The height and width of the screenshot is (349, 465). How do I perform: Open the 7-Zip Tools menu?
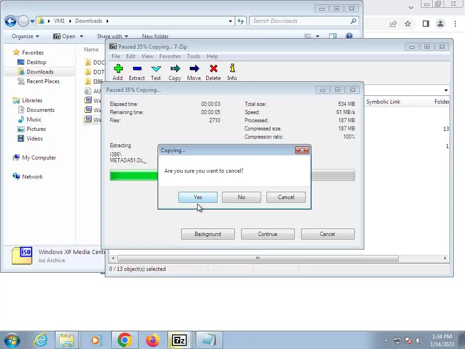[x=193, y=56]
